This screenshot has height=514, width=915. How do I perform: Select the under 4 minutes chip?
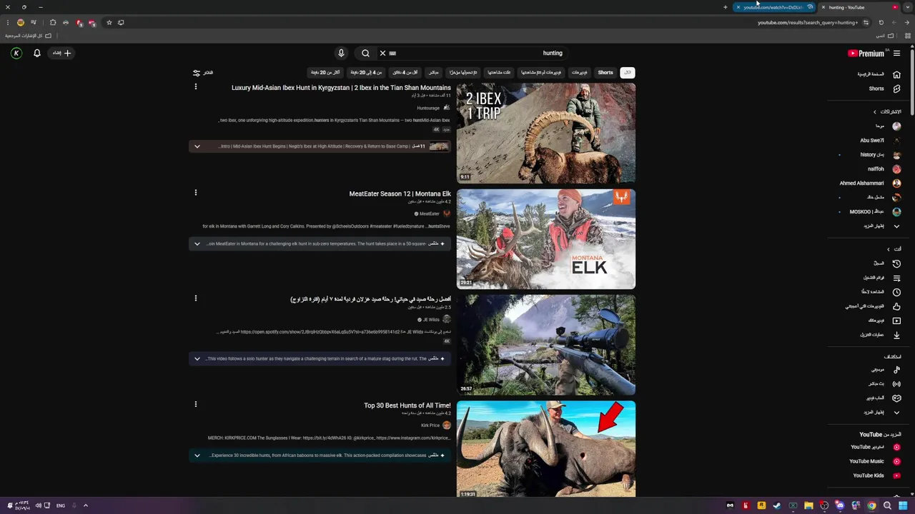pos(405,73)
